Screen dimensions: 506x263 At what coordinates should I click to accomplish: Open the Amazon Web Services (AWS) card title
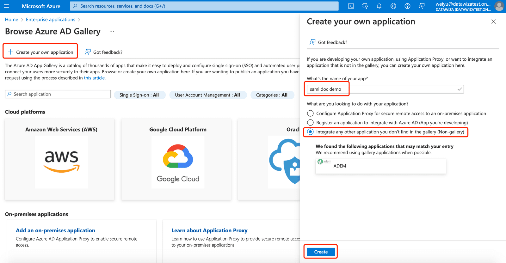coord(61,129)
